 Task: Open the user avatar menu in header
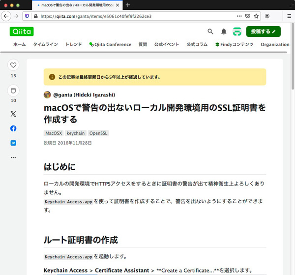[x=237, y=31]
